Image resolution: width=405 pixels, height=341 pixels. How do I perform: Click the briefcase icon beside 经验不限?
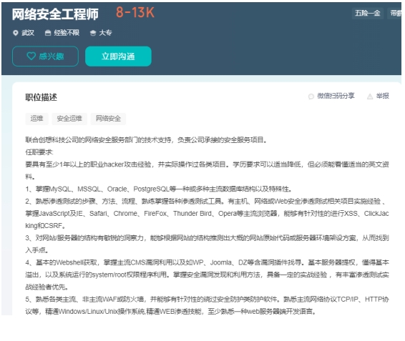click(x=48, y=33)
